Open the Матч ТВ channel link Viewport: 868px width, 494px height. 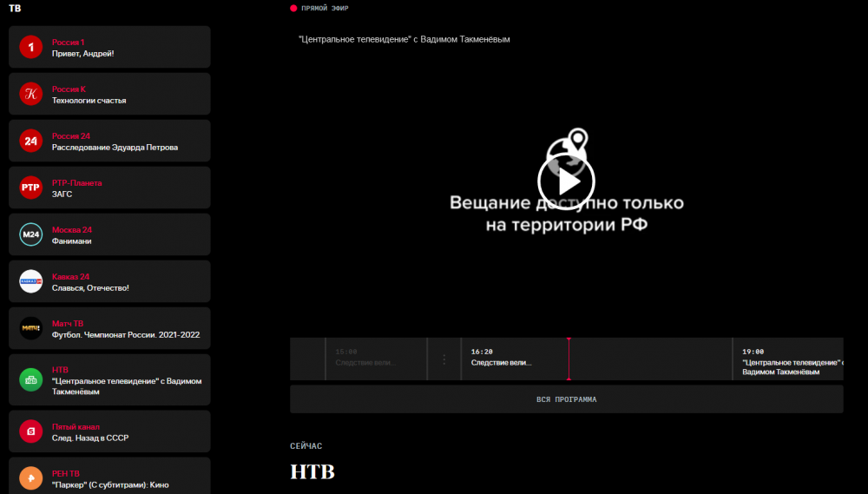(68, 324)
